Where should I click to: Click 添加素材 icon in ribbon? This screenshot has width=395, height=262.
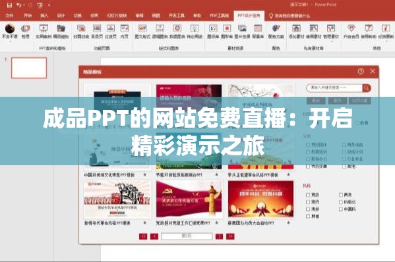point(297,32)
